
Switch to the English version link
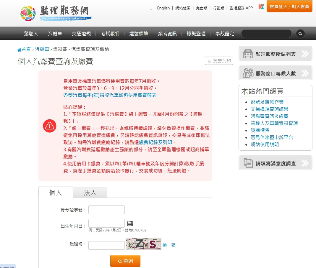coord(163,8)
